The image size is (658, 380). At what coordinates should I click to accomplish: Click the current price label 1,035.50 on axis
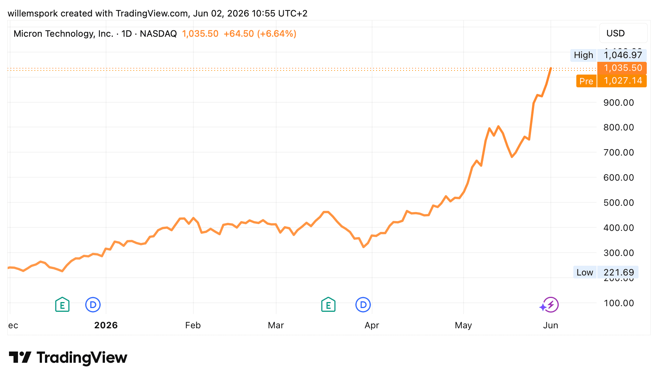click(x=622, y=68)
